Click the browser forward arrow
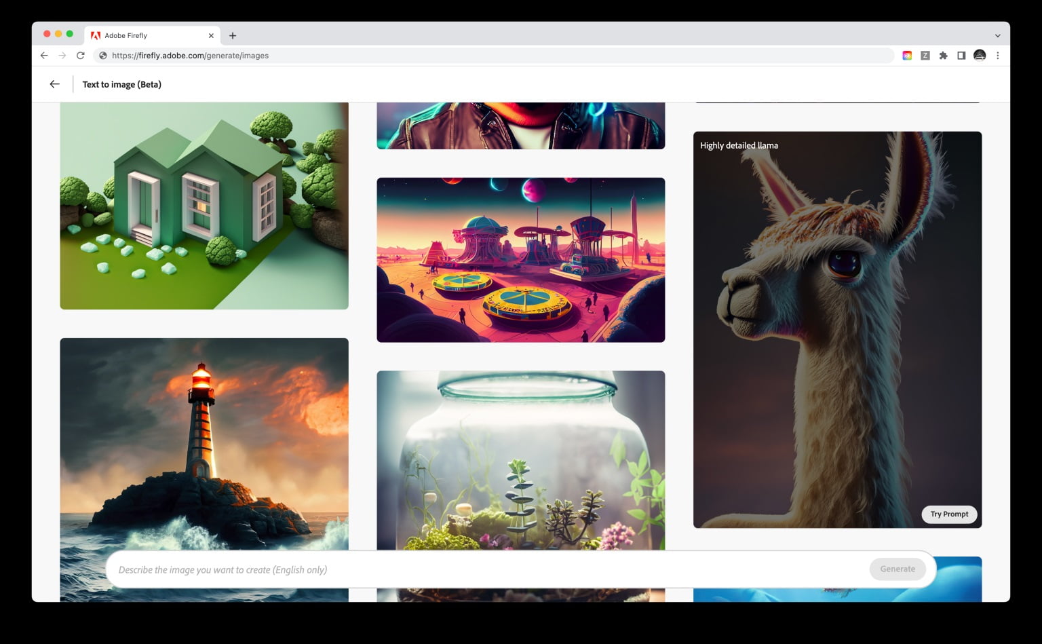This screenshot has width=1042, height=644. (x=63, y=55)
